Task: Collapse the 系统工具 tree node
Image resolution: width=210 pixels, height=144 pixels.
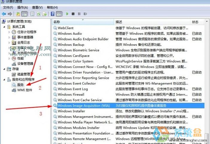Action: coord(4,27)
